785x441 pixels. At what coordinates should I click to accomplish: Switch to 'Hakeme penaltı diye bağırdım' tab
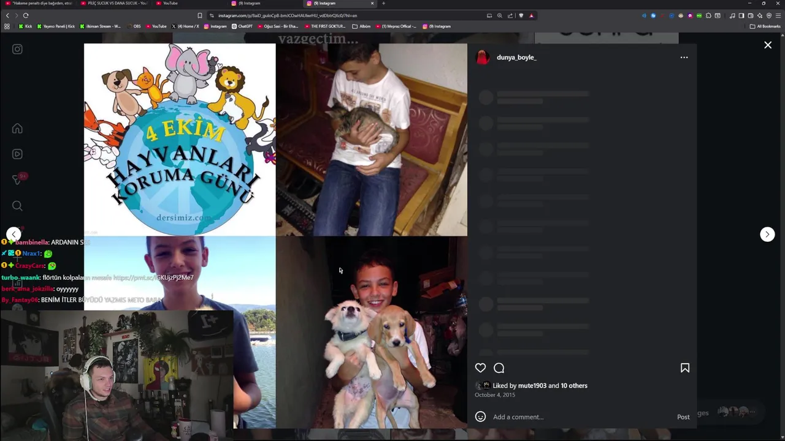(x=39, y=3)
